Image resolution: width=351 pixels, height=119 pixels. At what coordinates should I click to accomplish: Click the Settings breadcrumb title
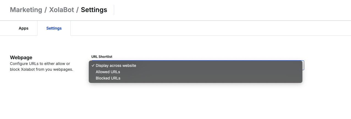click(x=94, y=10)
